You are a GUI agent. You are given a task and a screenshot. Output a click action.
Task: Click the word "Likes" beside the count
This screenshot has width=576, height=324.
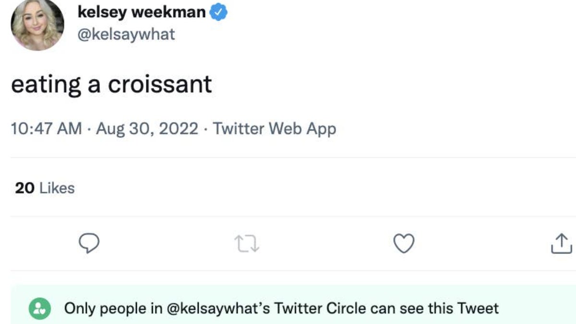point(57,188)
